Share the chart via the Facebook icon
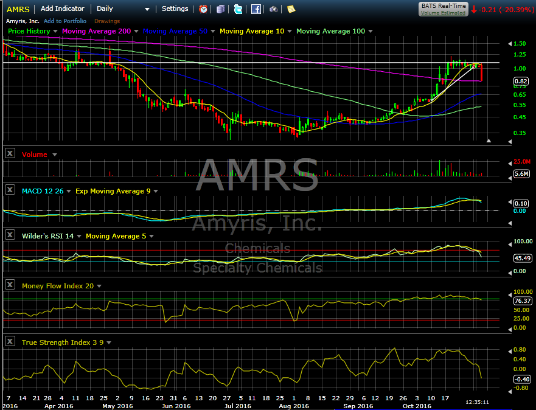Image resolution: width=536 pixels, height=410 pixels. click(x=256, y=9)
